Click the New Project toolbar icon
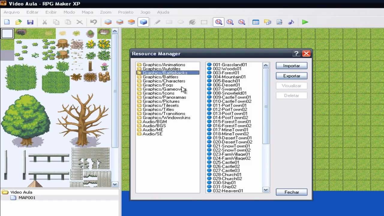 pos(7,22)
